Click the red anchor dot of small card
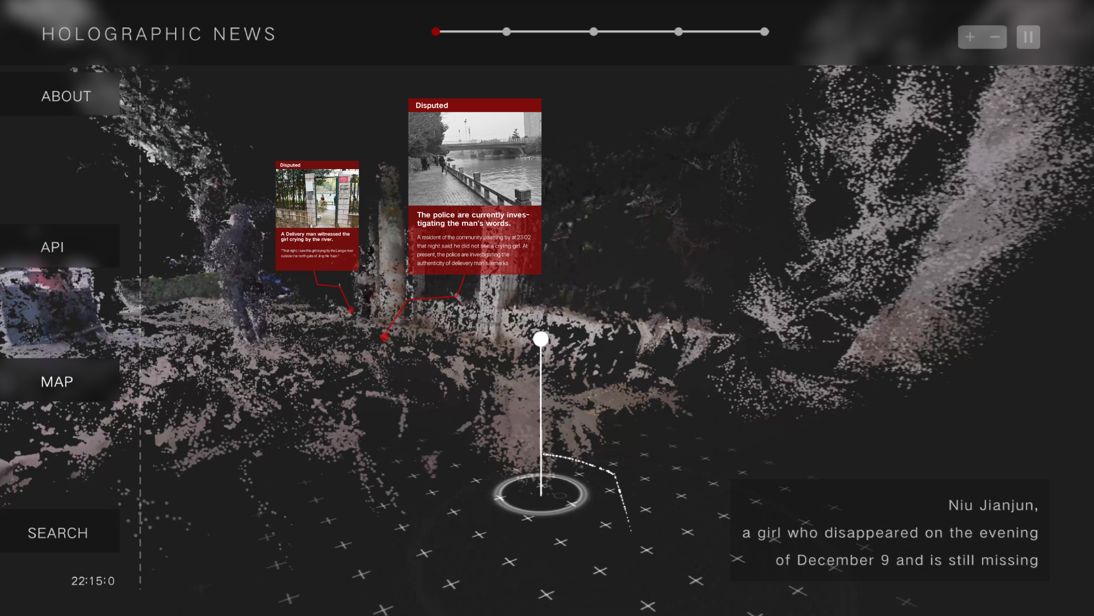 (x=351, y=311)
